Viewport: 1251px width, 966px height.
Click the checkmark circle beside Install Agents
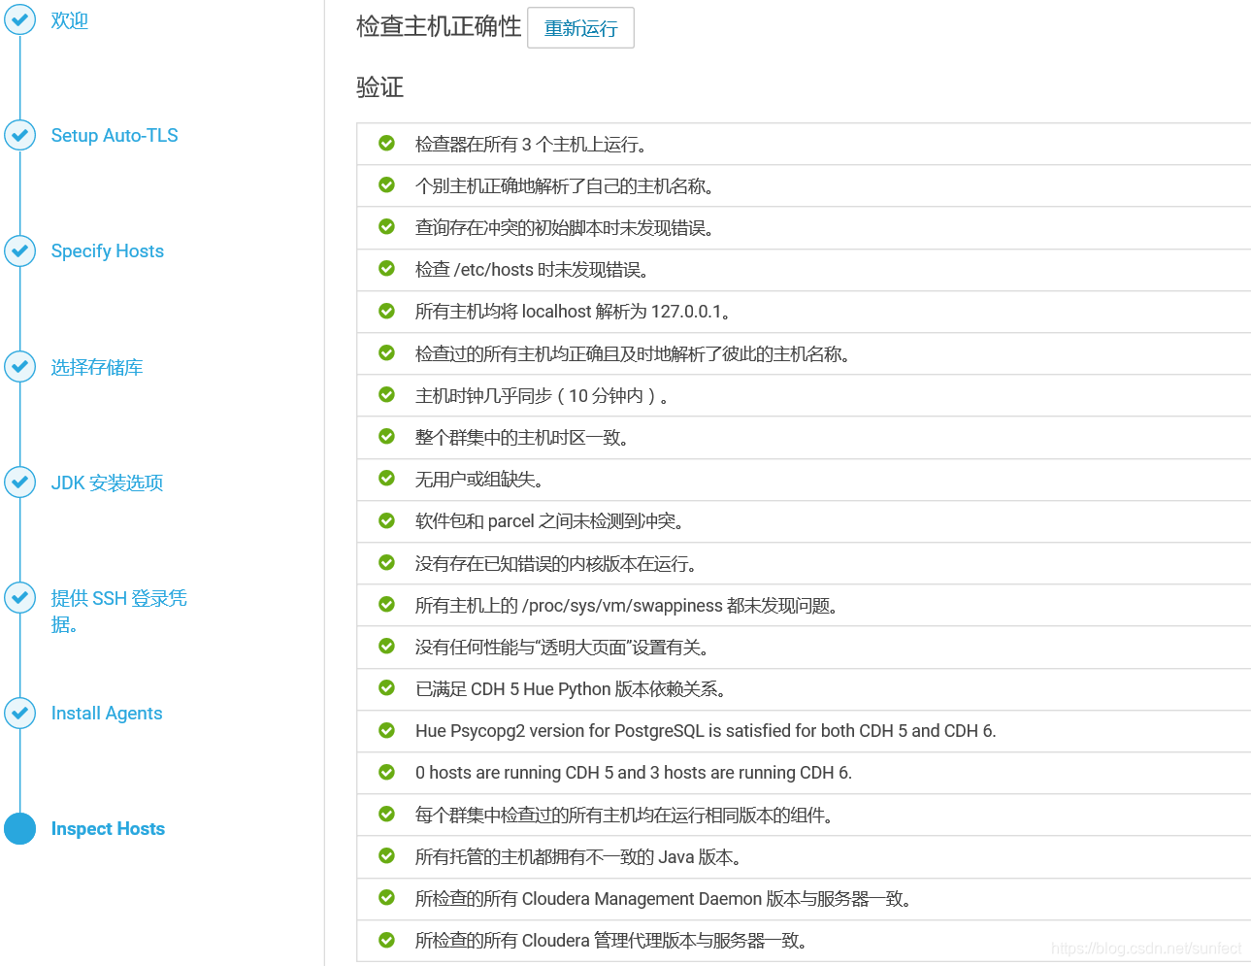click(19, 713)
